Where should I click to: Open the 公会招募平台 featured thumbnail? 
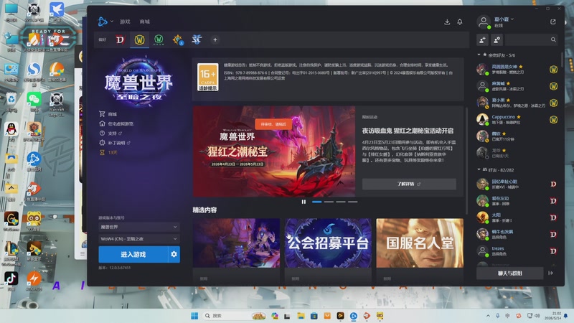tap(328, 243)
